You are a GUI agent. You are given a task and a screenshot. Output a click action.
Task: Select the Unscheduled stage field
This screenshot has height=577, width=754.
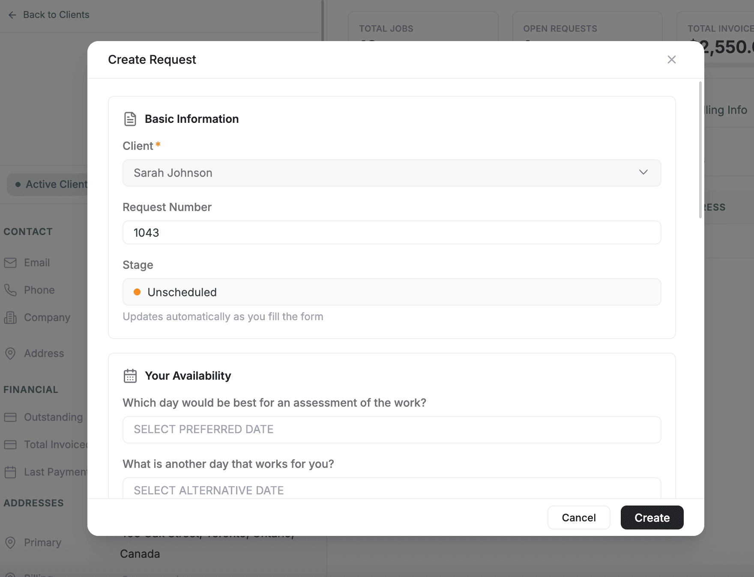(392, 292)
